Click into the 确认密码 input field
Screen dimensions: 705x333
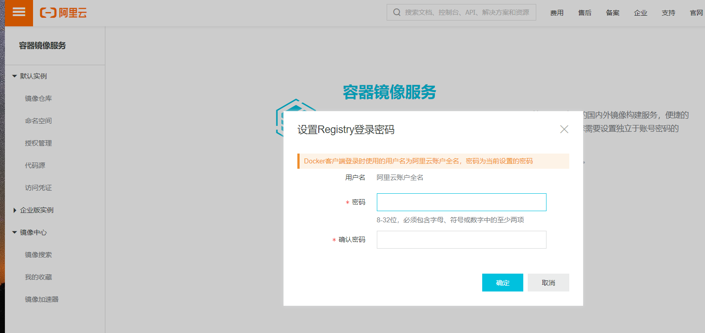point(461,240)
